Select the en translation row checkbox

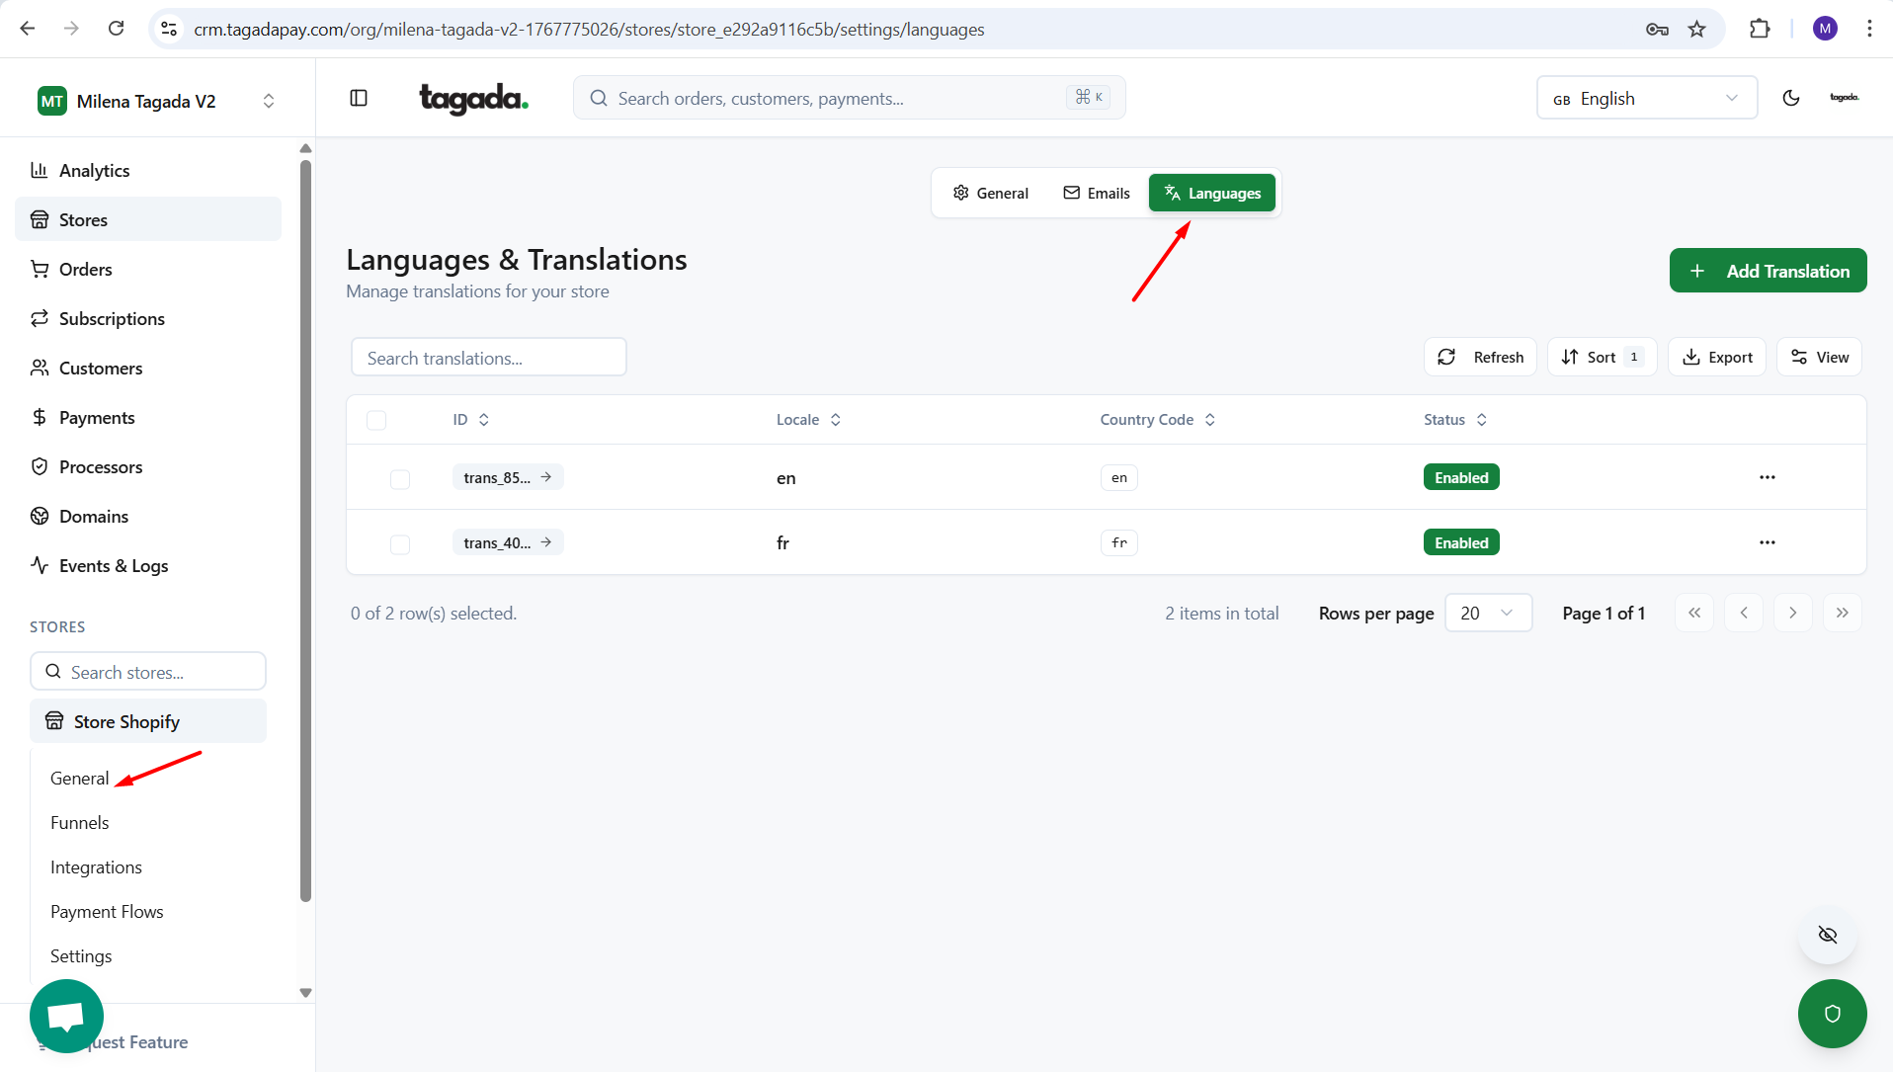(400, 479)
